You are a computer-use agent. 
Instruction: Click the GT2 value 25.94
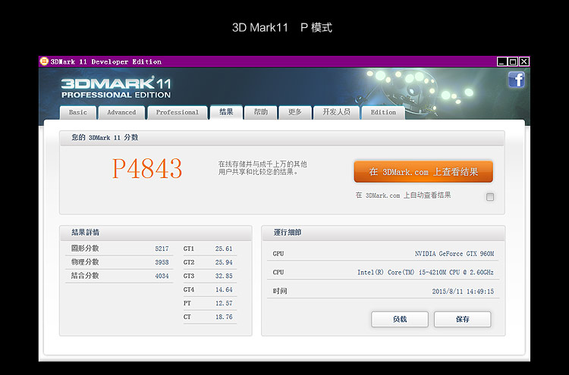(x=224, y=262)
